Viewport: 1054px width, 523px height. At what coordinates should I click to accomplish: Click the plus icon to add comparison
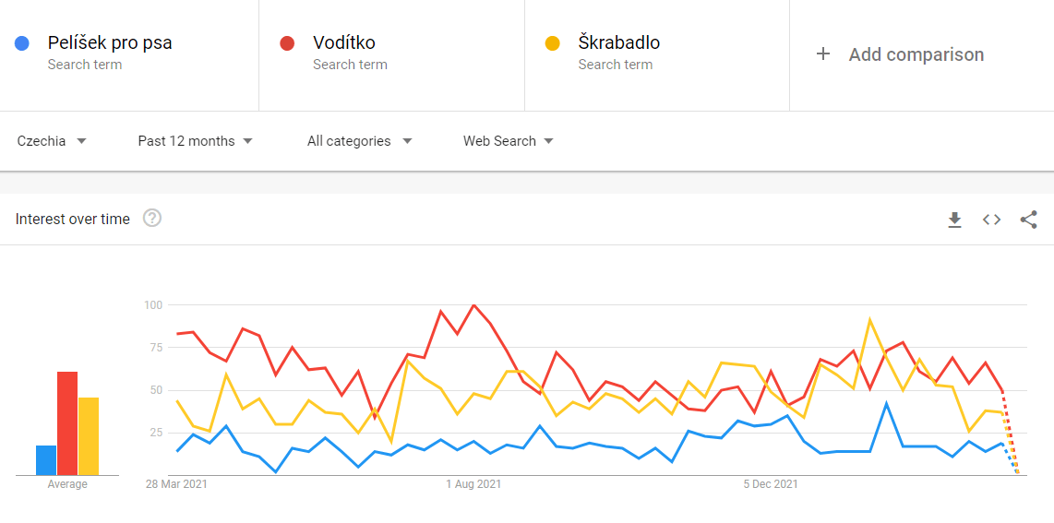pyautogui.click(x=823, y=54)
